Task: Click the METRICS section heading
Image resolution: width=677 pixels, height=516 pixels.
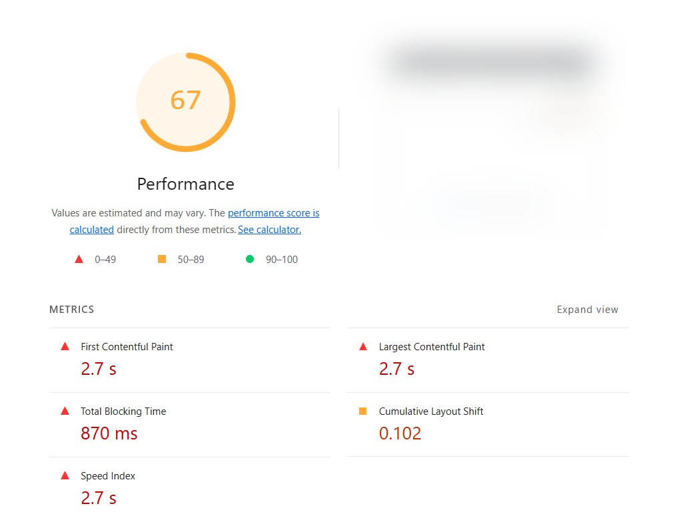Action: click(x=71, y=310)
